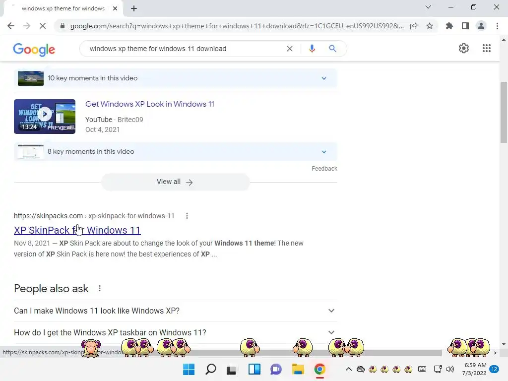Focus the Google search input field

185,49
